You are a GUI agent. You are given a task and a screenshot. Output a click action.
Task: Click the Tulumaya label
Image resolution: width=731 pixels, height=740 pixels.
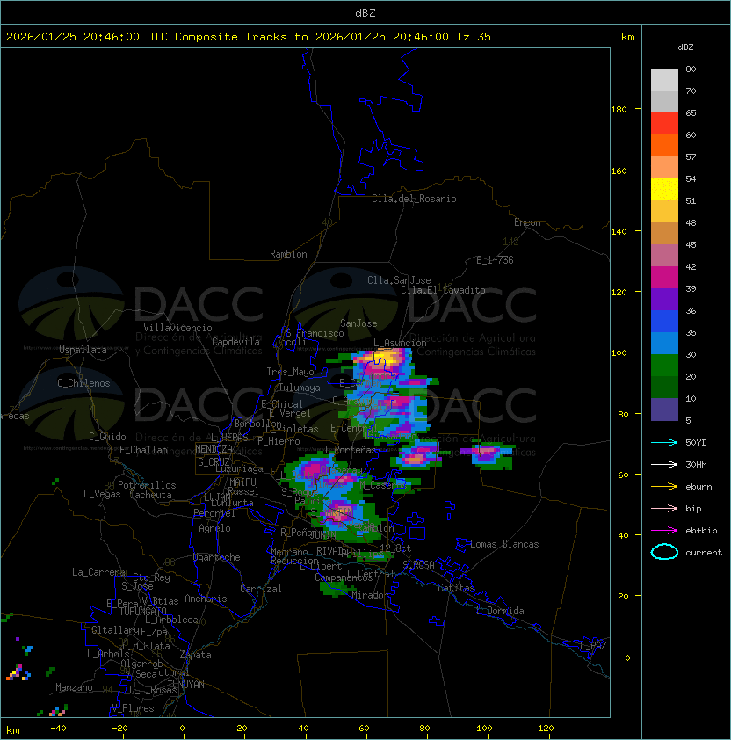300,388
